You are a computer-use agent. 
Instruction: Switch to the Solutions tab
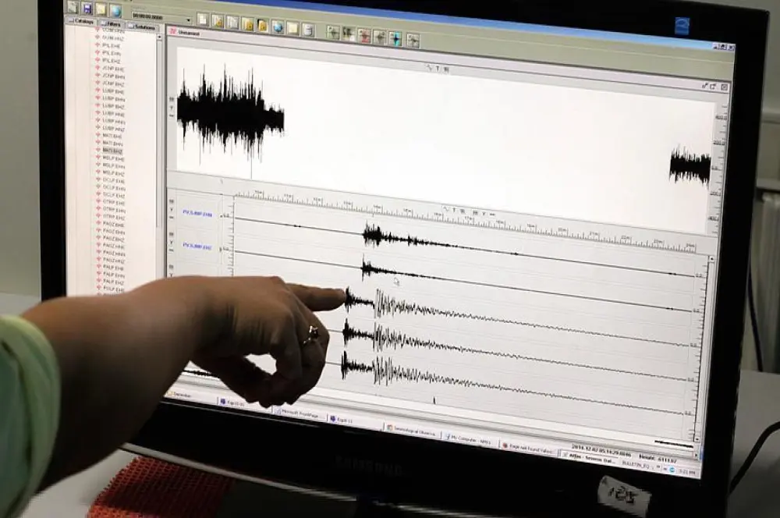point(143,27)
